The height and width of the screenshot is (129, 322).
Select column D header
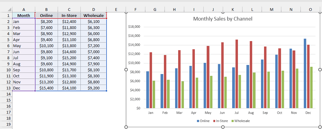point(94,9)
